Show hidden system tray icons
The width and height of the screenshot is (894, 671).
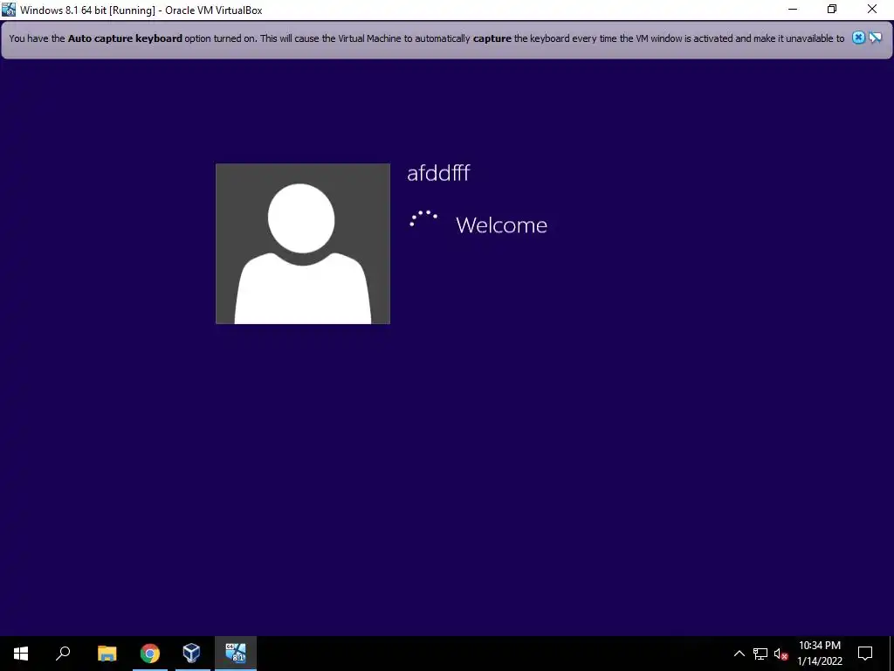[739, 654]
